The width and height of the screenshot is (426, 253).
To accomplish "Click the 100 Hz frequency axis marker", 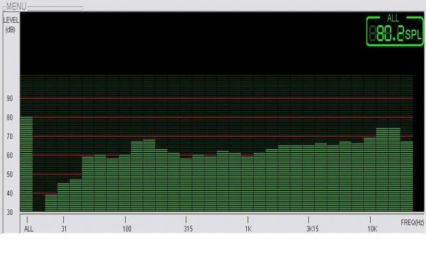I will point(127,229).
